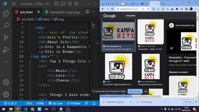Screen dimensions: 199x112
Task: Show additional views ellipsis in activity bar
Action: click(x=6, y=62)
